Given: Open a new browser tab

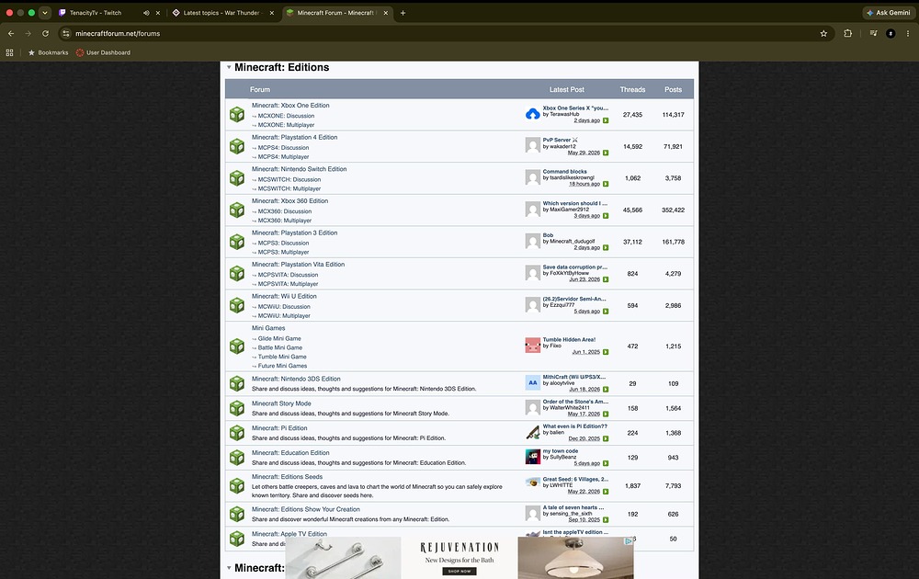Looking at the screenshot, I should pyautogui.click(x=403, y=13).
